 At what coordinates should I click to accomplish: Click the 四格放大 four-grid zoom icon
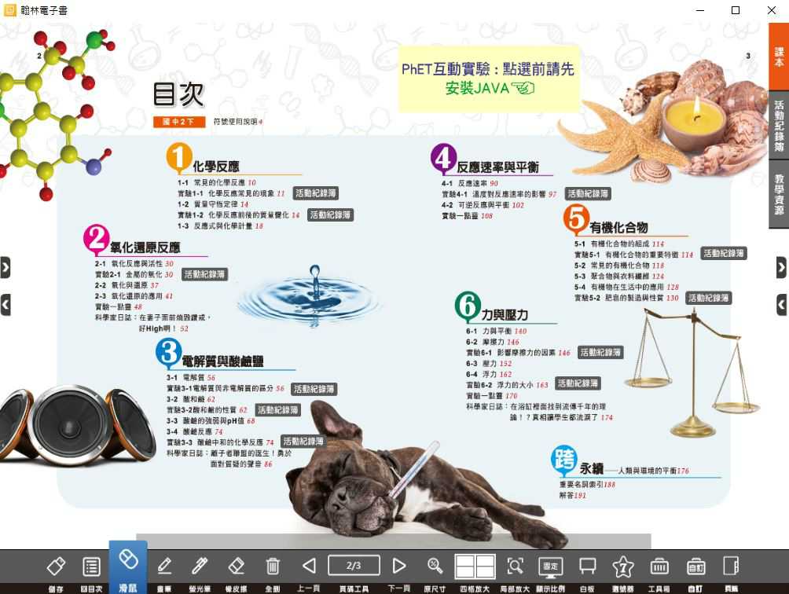pyautogui.click(x=475, y=566)
